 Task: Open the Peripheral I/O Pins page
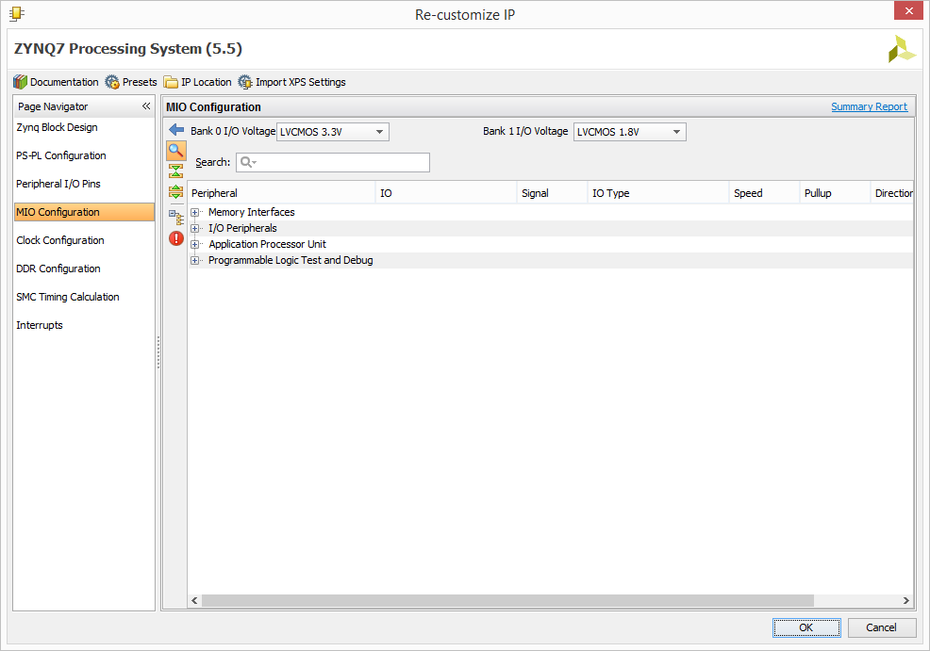click(58, 184)
